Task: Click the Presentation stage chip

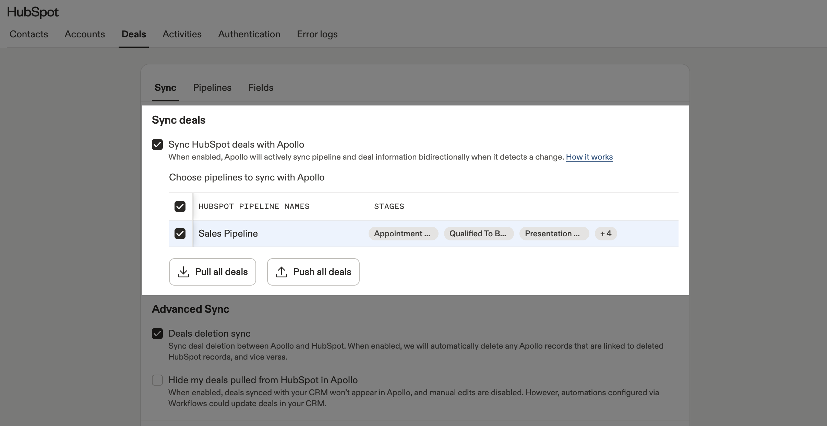Action: [x=554, y=234]
